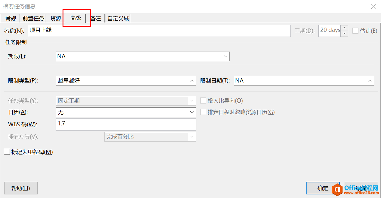The image size is (381, 198).
Task: Decrease 工期 with the down spinner arrow
Action: tap(345, 34)
